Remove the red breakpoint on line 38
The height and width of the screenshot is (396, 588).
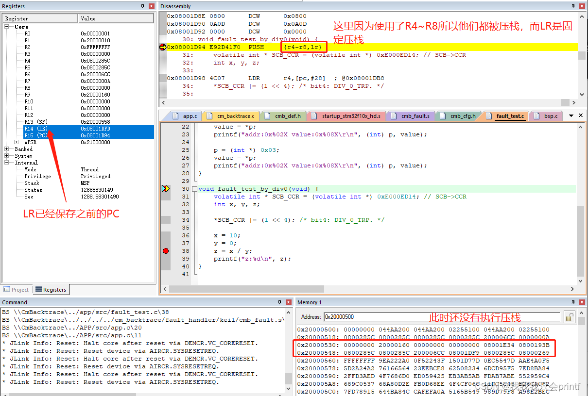coord(166,251)
